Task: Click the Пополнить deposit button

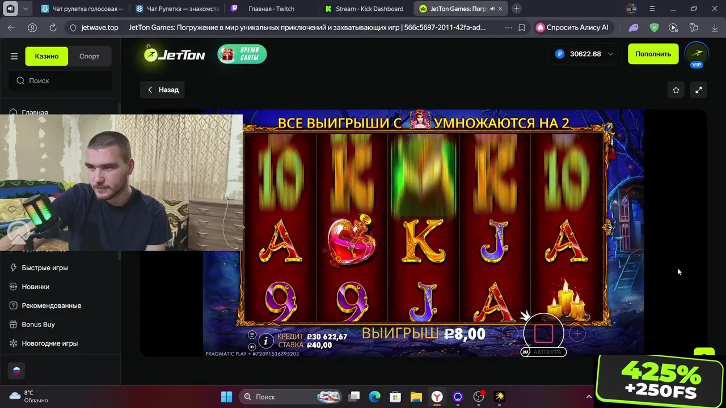Action: [653, 54]
